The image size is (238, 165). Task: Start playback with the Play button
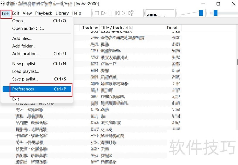[104, 13]
